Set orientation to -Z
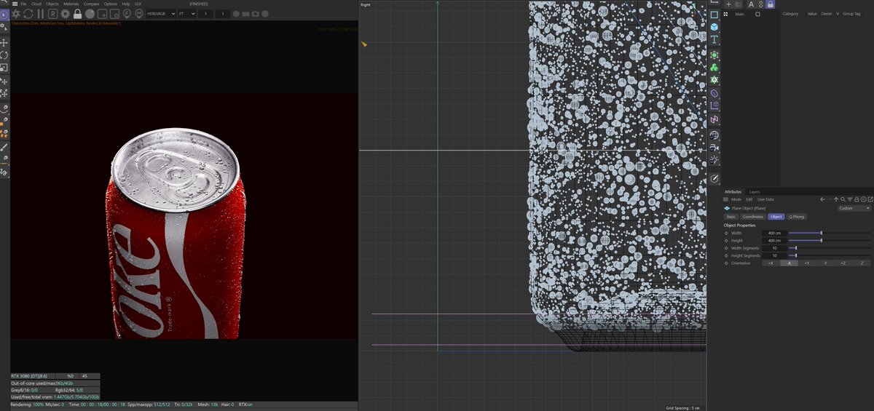The height and width of the screenshot is (411, 874). (862, 263)
